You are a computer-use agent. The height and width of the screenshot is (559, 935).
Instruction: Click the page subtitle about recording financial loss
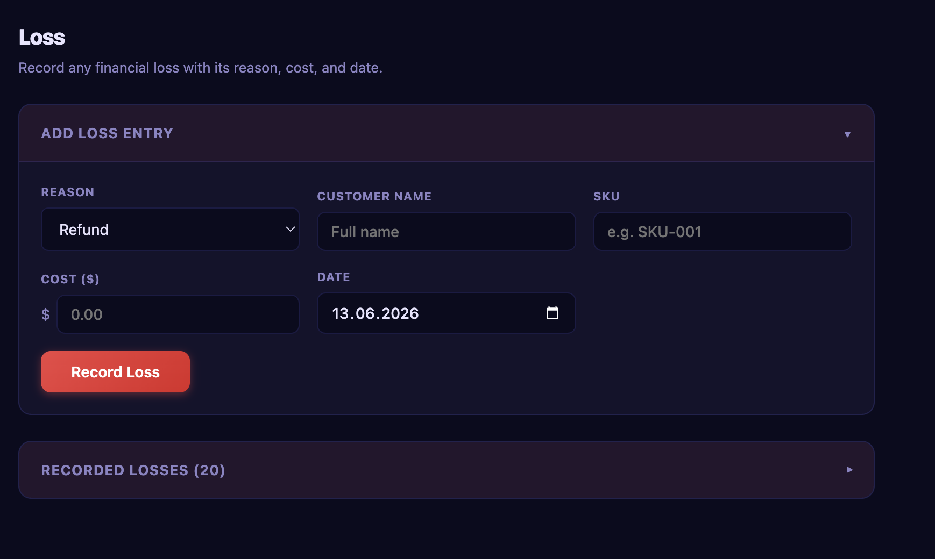(201, 68)
